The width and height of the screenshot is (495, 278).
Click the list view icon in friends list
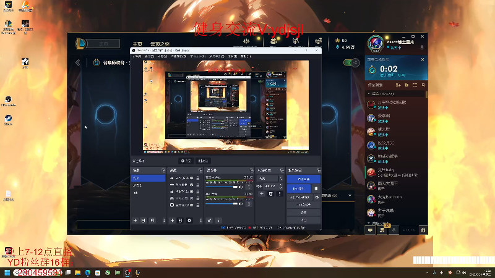(x=415, y=85)
